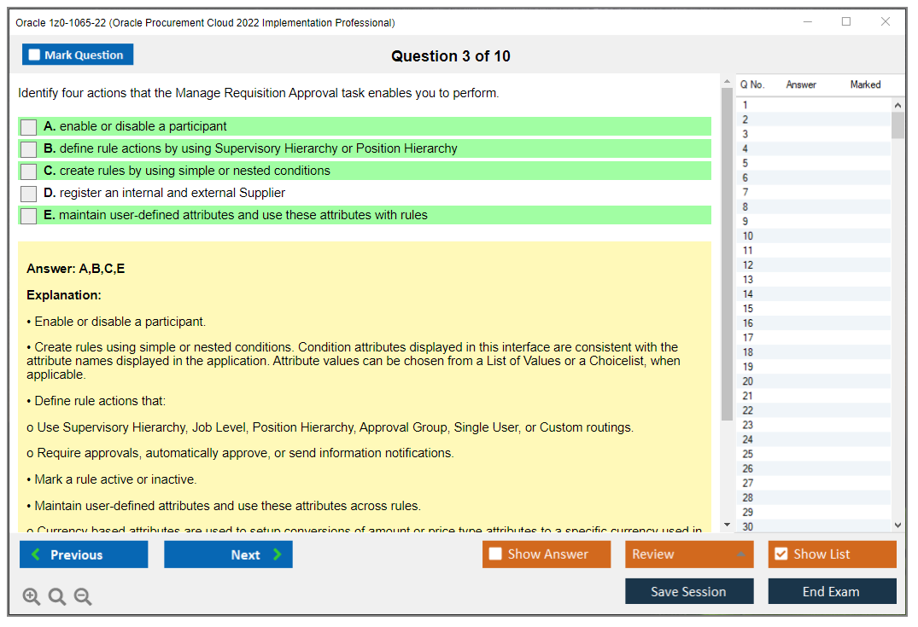Viewport: 918px width, 627px height.
Task: Check option A enable or disable participant
Action: click(x=29, y=127)
